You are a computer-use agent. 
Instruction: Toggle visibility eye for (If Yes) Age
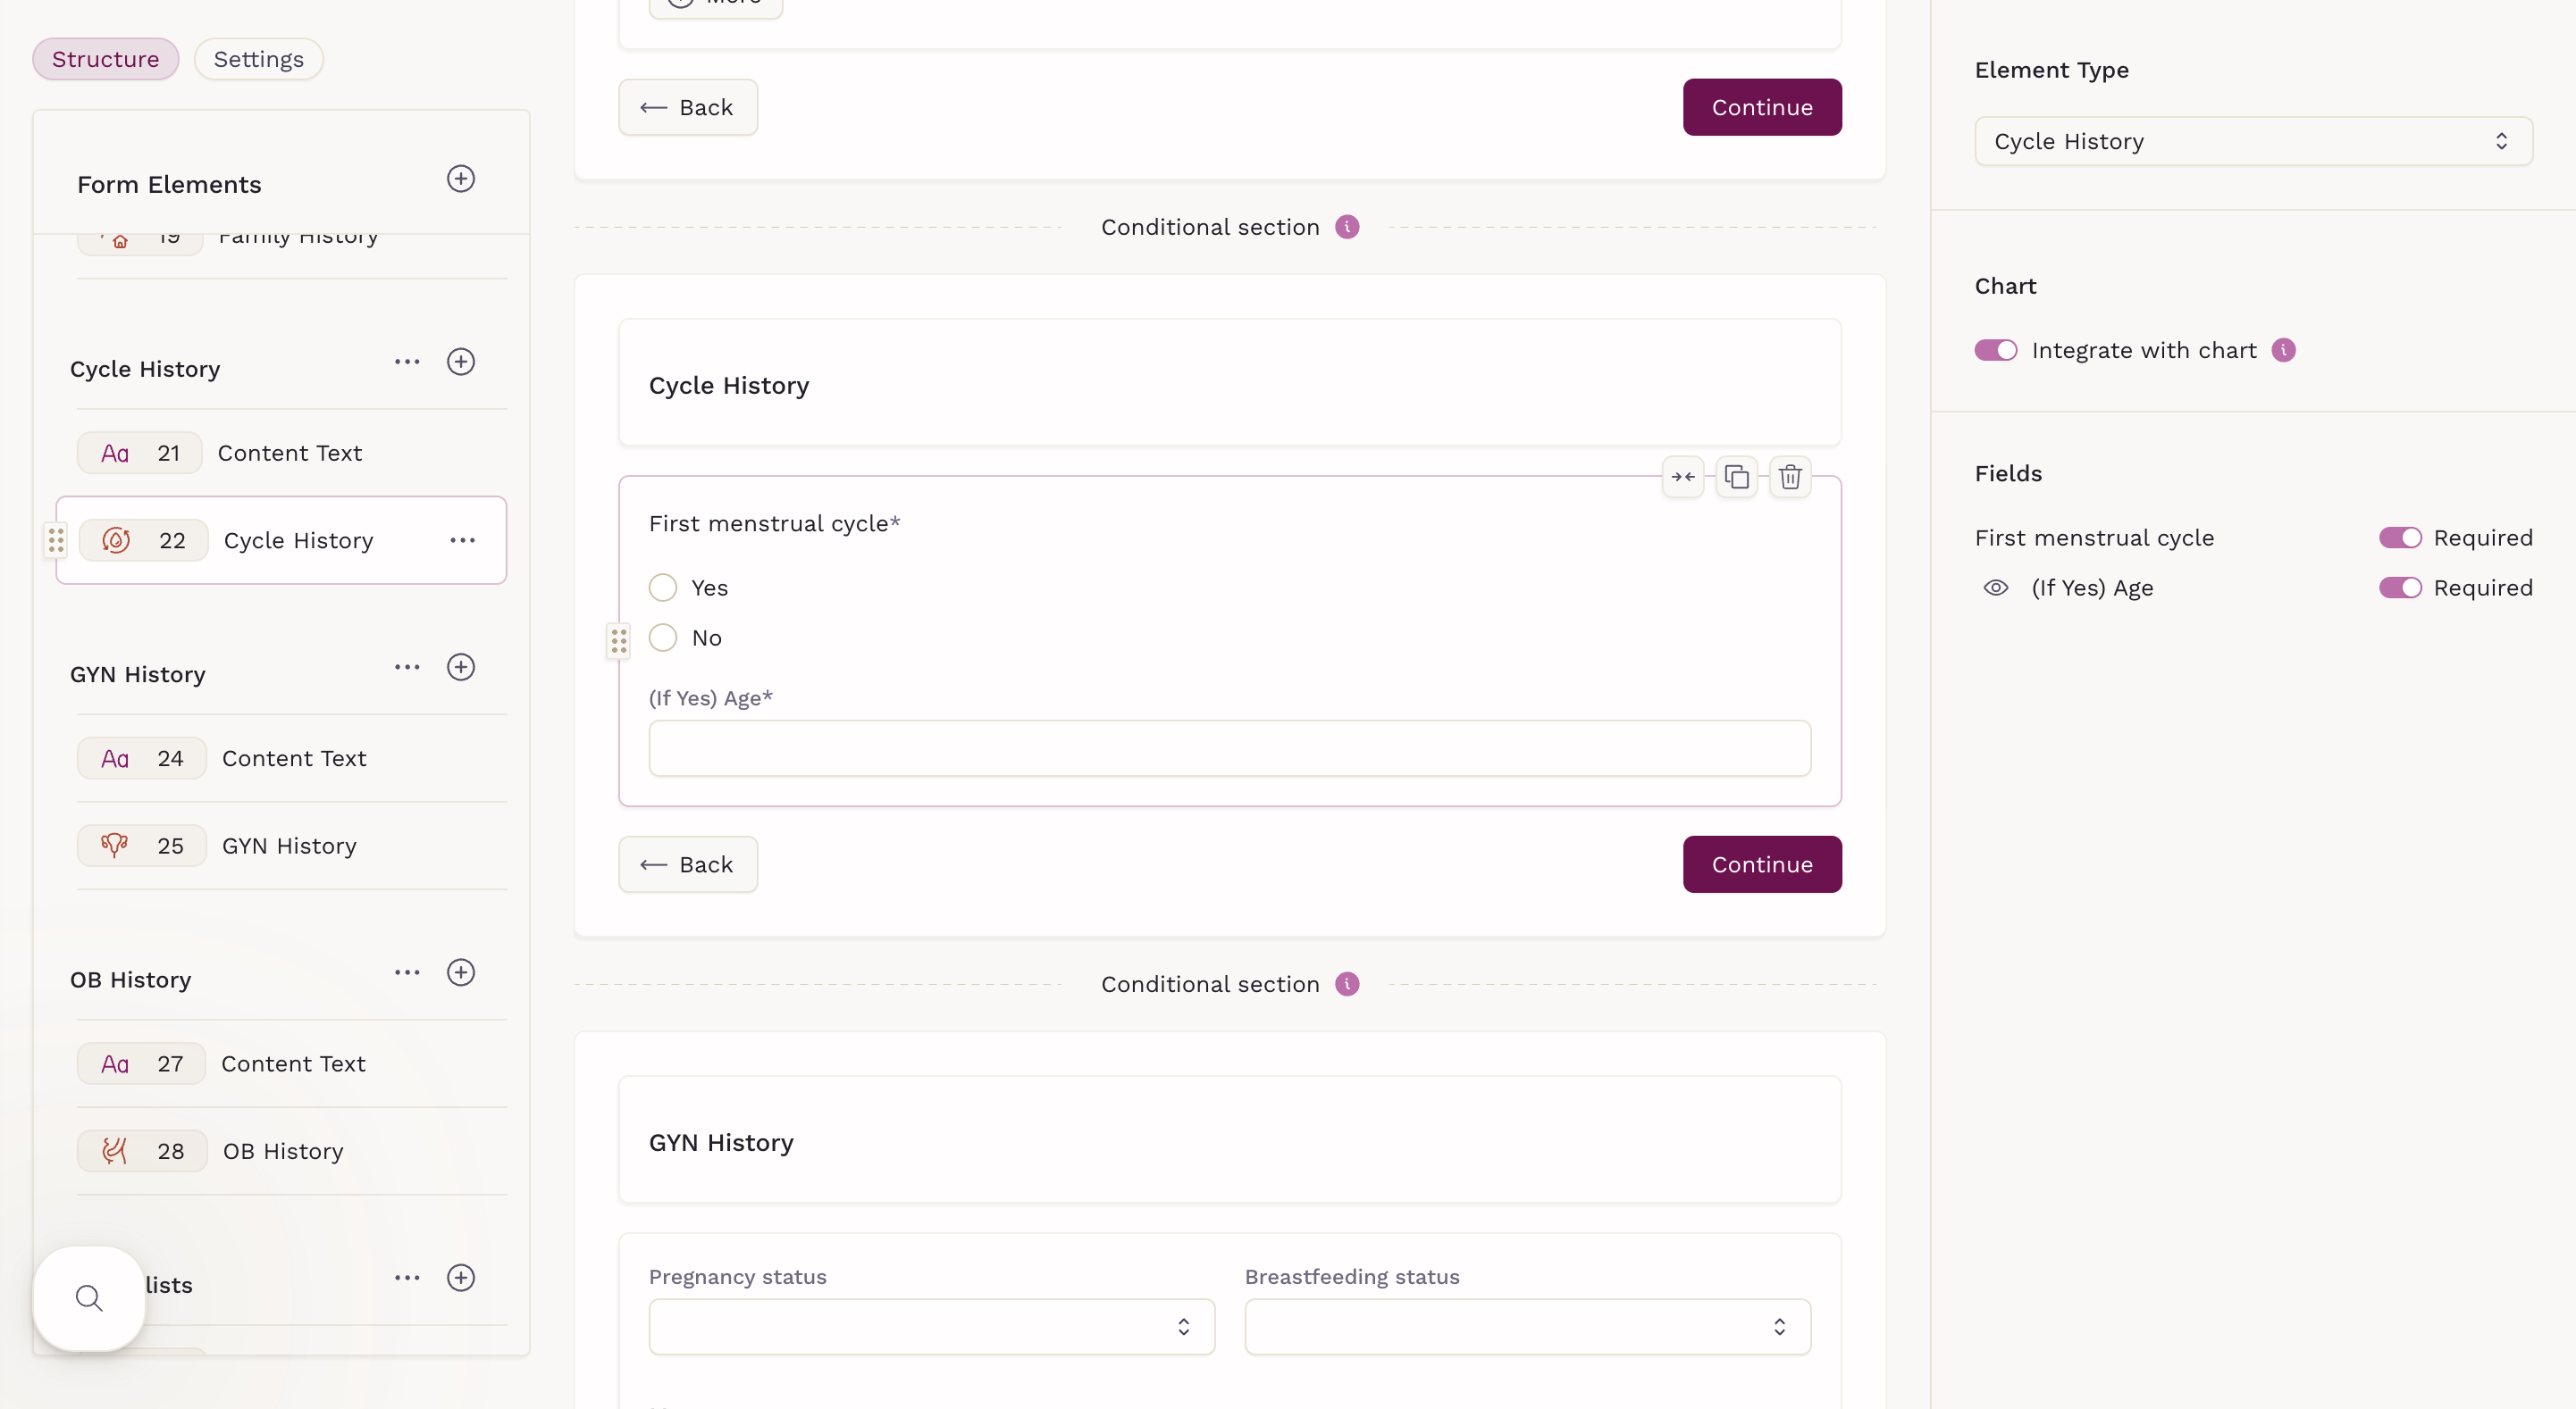[x=1995, y=588]
